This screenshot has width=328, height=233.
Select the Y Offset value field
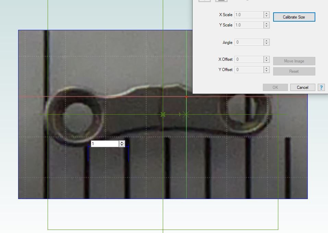[249, 70]
